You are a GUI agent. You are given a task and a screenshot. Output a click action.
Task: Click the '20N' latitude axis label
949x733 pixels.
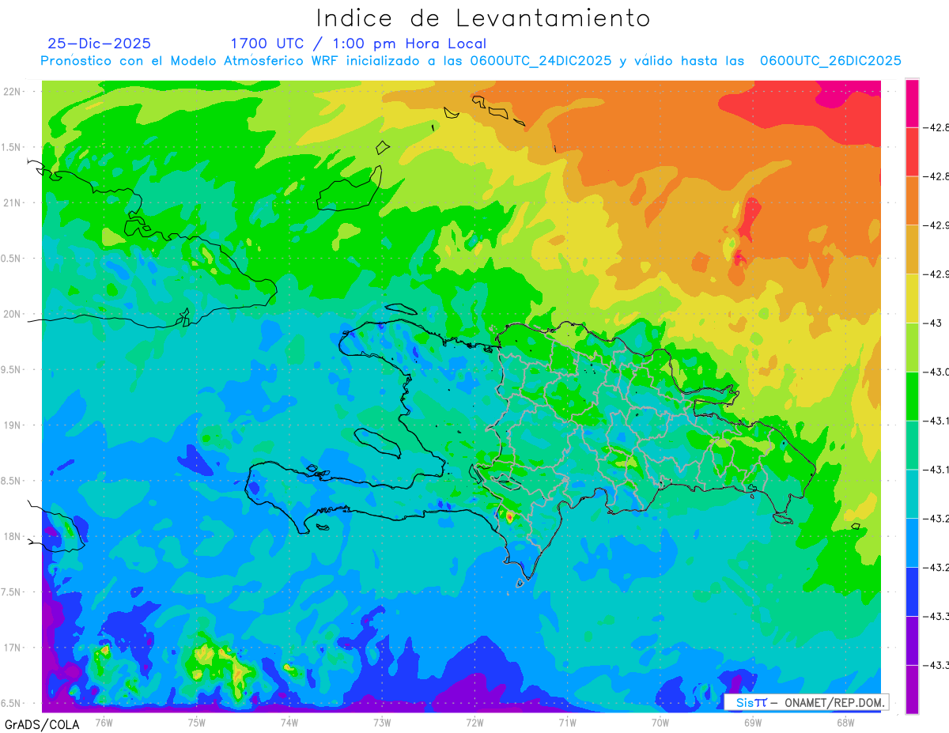coord(13,314)
